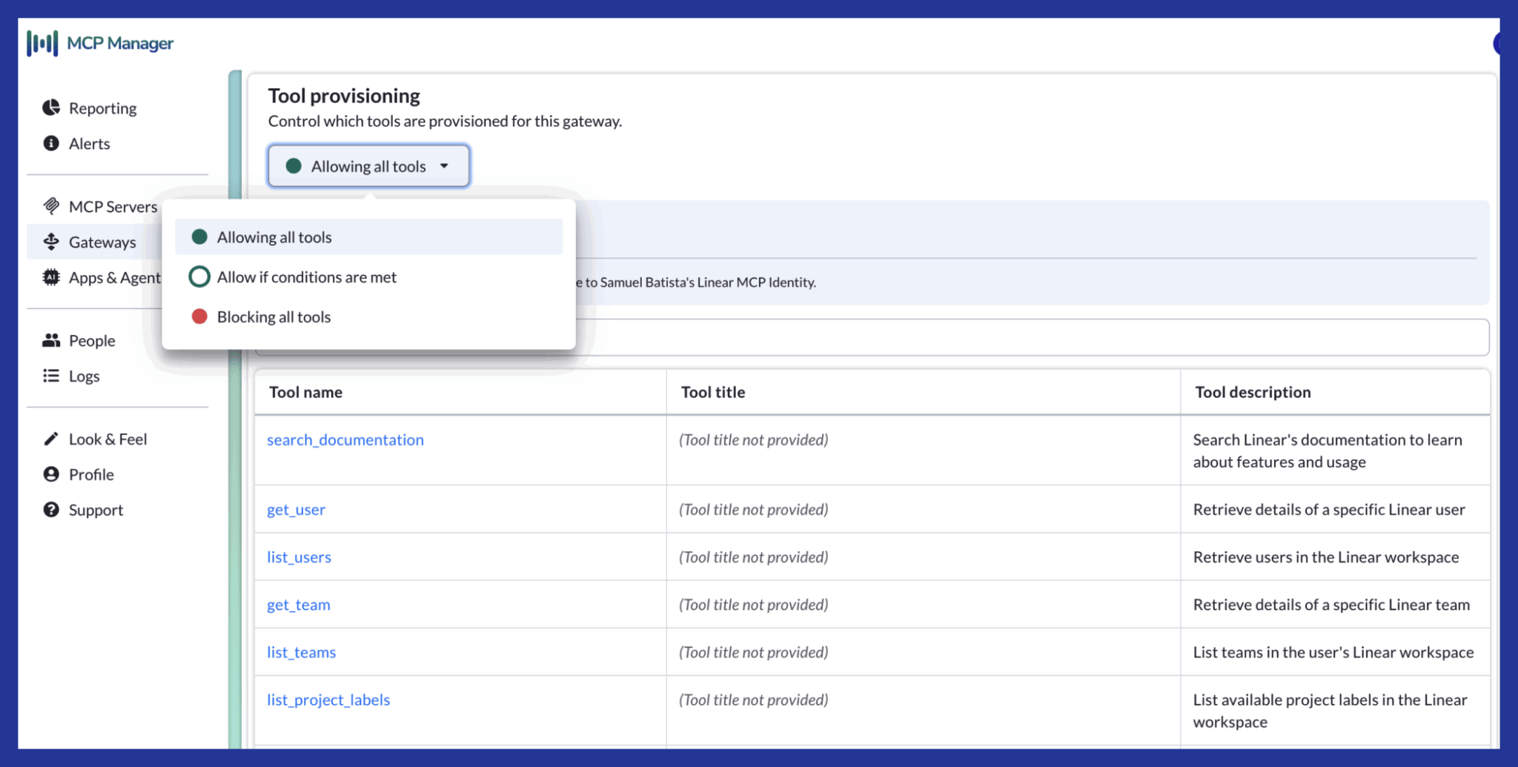Click the Alerts info icon
Image resolution: width=1518 pixels, height=767 pixels.
click(50, 143)
